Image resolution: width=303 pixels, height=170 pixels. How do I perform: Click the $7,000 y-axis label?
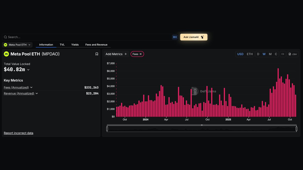click(111, 63)
